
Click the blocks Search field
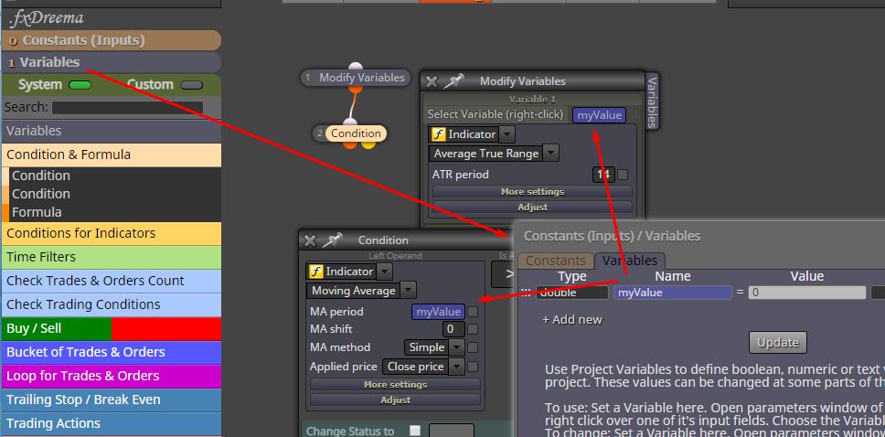pos(128,107)
